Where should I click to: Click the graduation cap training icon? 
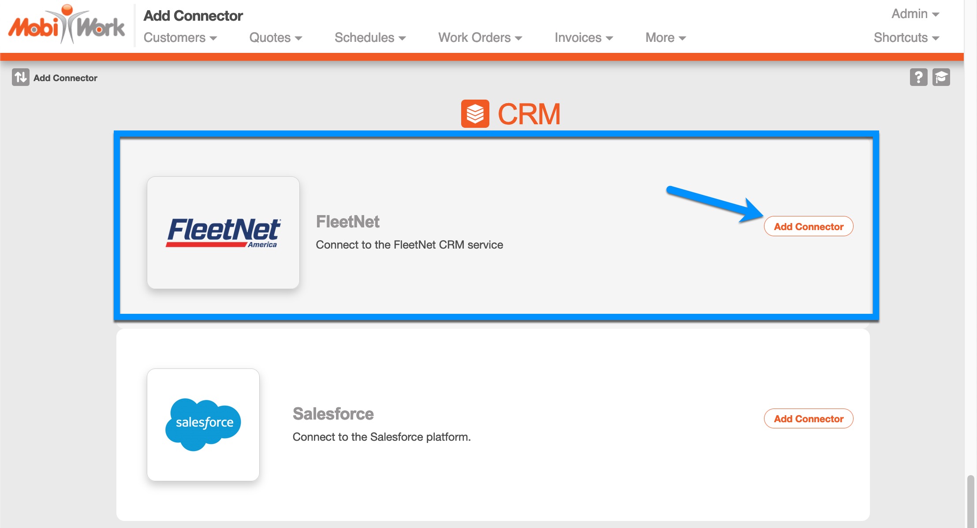tap(941, 78)
